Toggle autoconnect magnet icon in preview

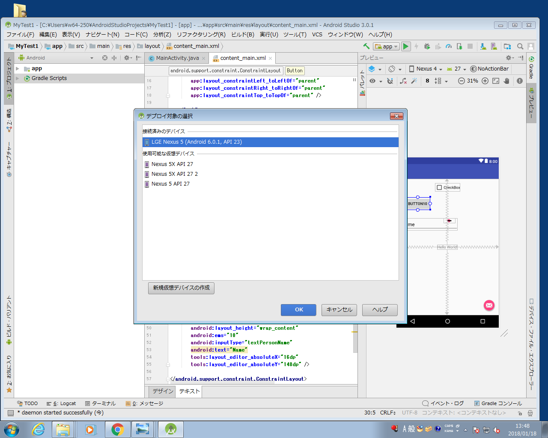pyautogui.click(x=390, y=81)
